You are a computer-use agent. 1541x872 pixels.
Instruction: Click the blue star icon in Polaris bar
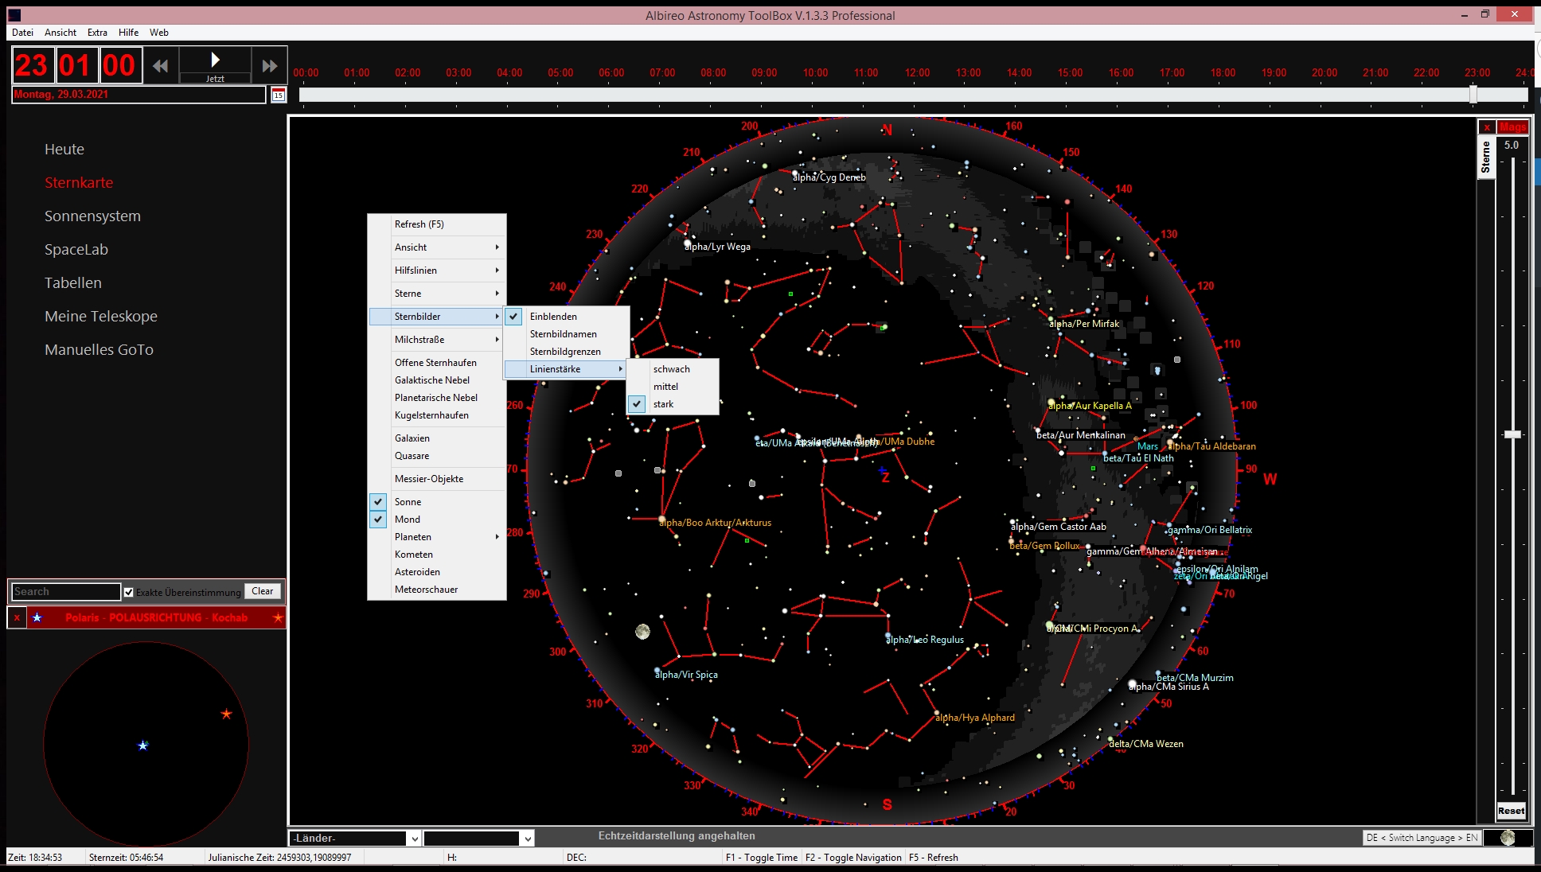coord(37,617)
